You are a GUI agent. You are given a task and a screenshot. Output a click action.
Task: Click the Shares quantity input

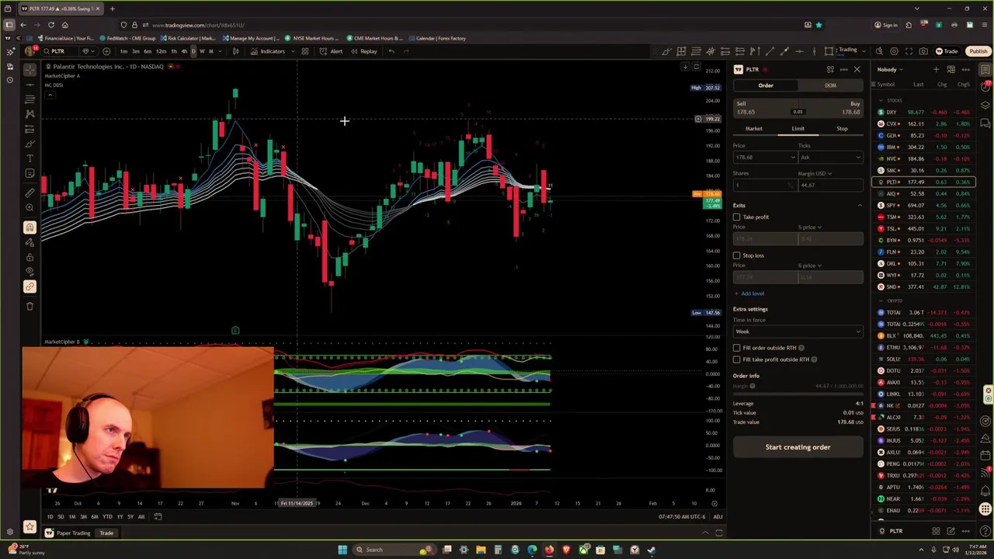(x=765, y=186)
